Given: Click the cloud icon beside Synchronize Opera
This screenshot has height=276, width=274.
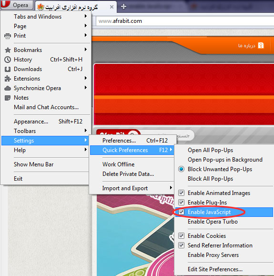Looking at the screenshot, I should (8, 88).
